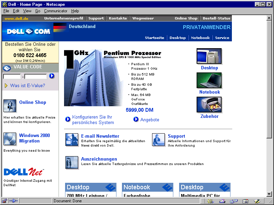
Task: Open Konfigurieren Sie Ihr persönliches System link
Action: coord(93,120)
